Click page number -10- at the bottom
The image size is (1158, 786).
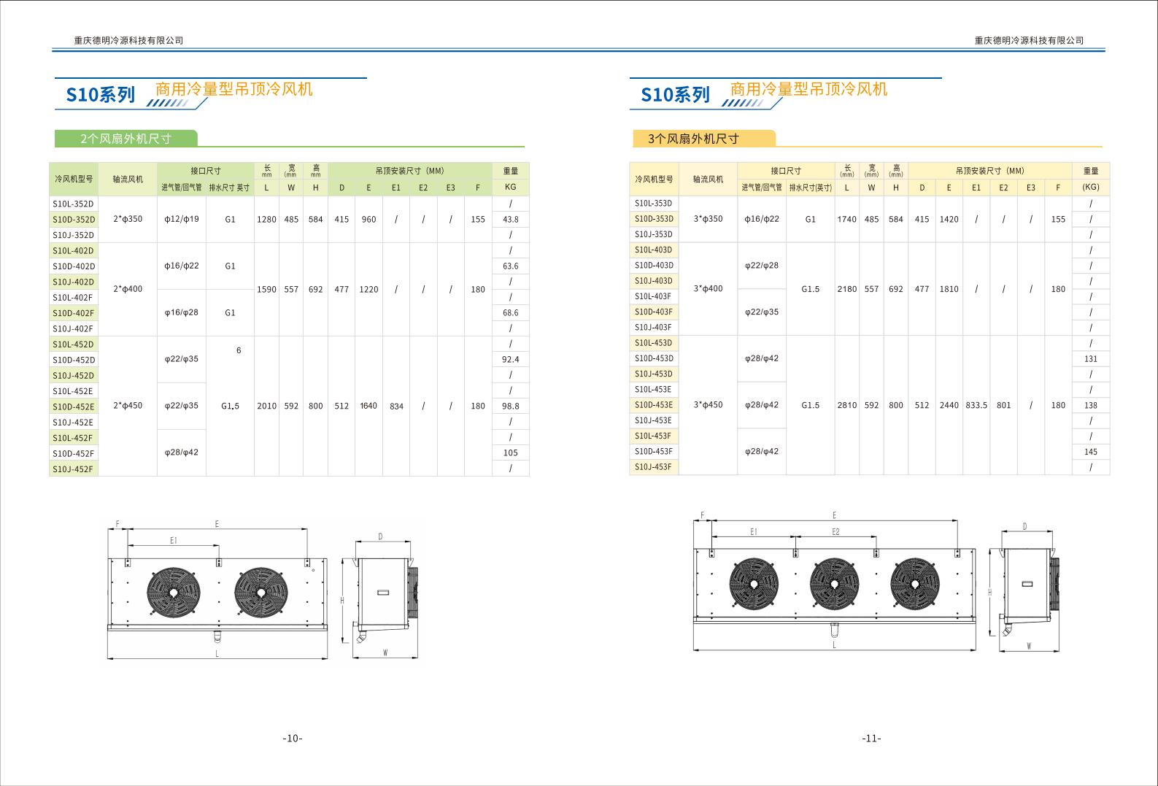click(x=293, y=739)
